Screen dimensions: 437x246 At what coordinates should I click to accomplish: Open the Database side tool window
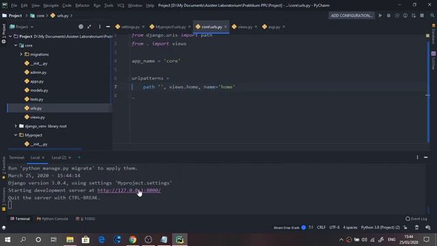point(434,34)
